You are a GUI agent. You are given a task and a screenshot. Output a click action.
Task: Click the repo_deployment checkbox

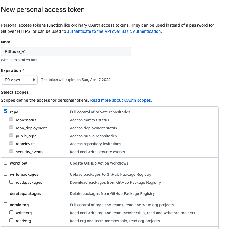click(12, 128)
